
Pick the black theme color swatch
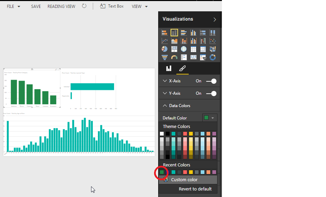pyautogui.click(x=167, y=134)
